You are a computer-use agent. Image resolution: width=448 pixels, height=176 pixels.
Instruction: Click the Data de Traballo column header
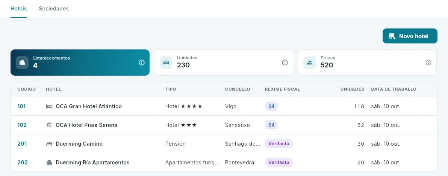coord(394,89)
